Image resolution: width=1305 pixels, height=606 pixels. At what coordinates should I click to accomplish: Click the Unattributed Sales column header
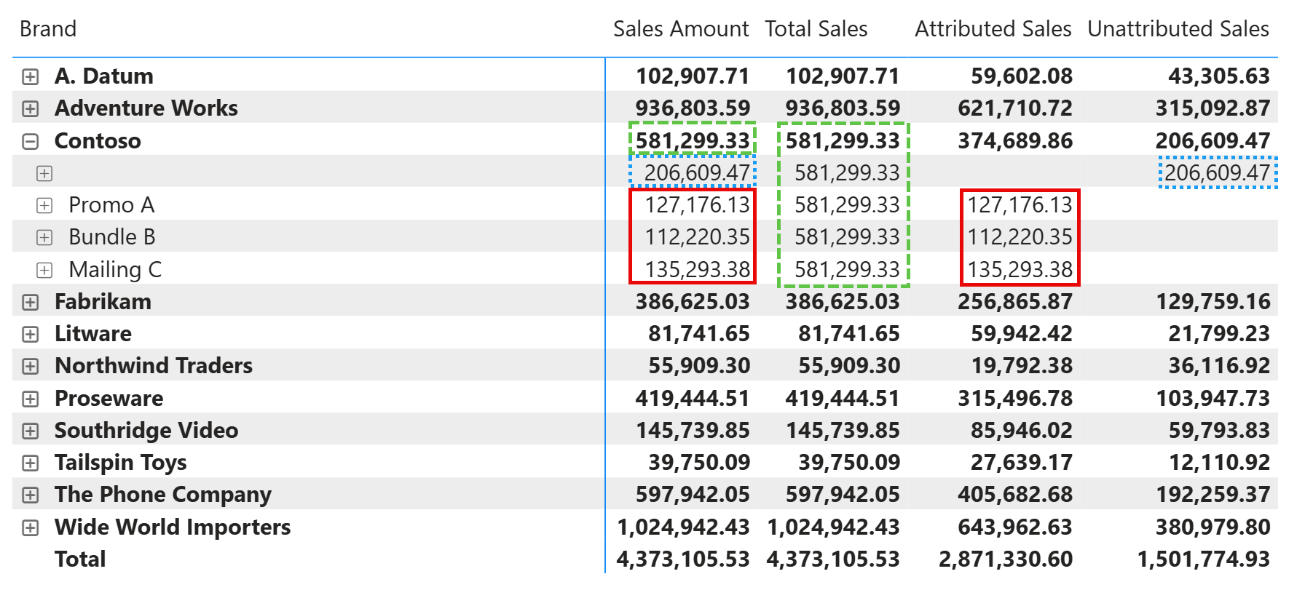pos(1178,29)
